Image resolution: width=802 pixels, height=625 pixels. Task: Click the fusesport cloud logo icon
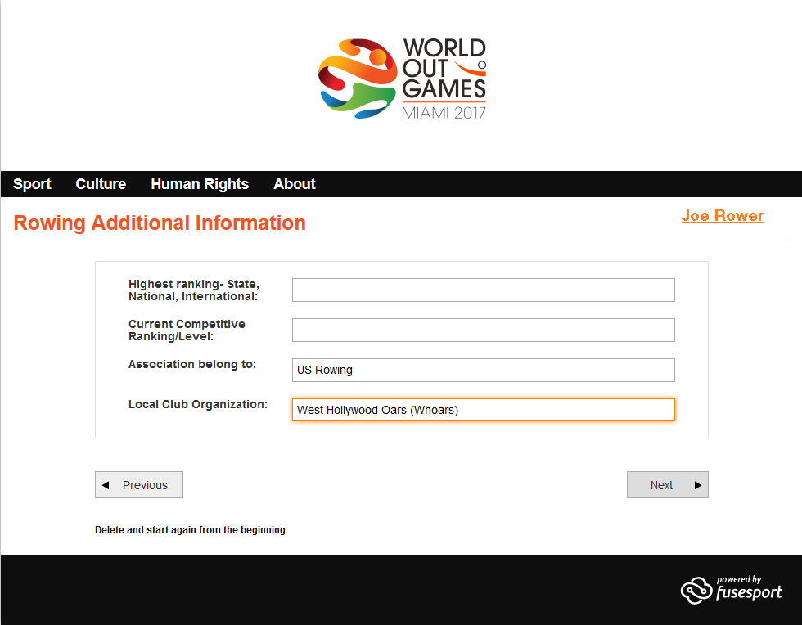click(695, 590)
